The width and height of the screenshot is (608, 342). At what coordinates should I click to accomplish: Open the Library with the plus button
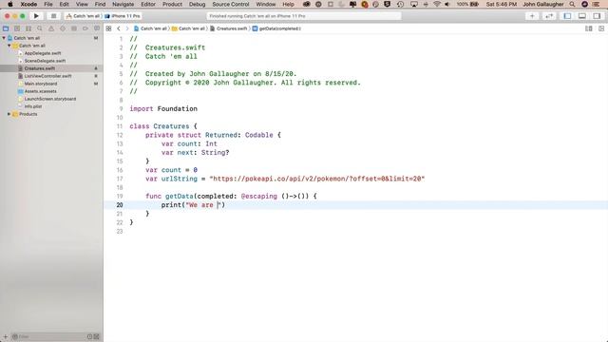pos(532,16)
